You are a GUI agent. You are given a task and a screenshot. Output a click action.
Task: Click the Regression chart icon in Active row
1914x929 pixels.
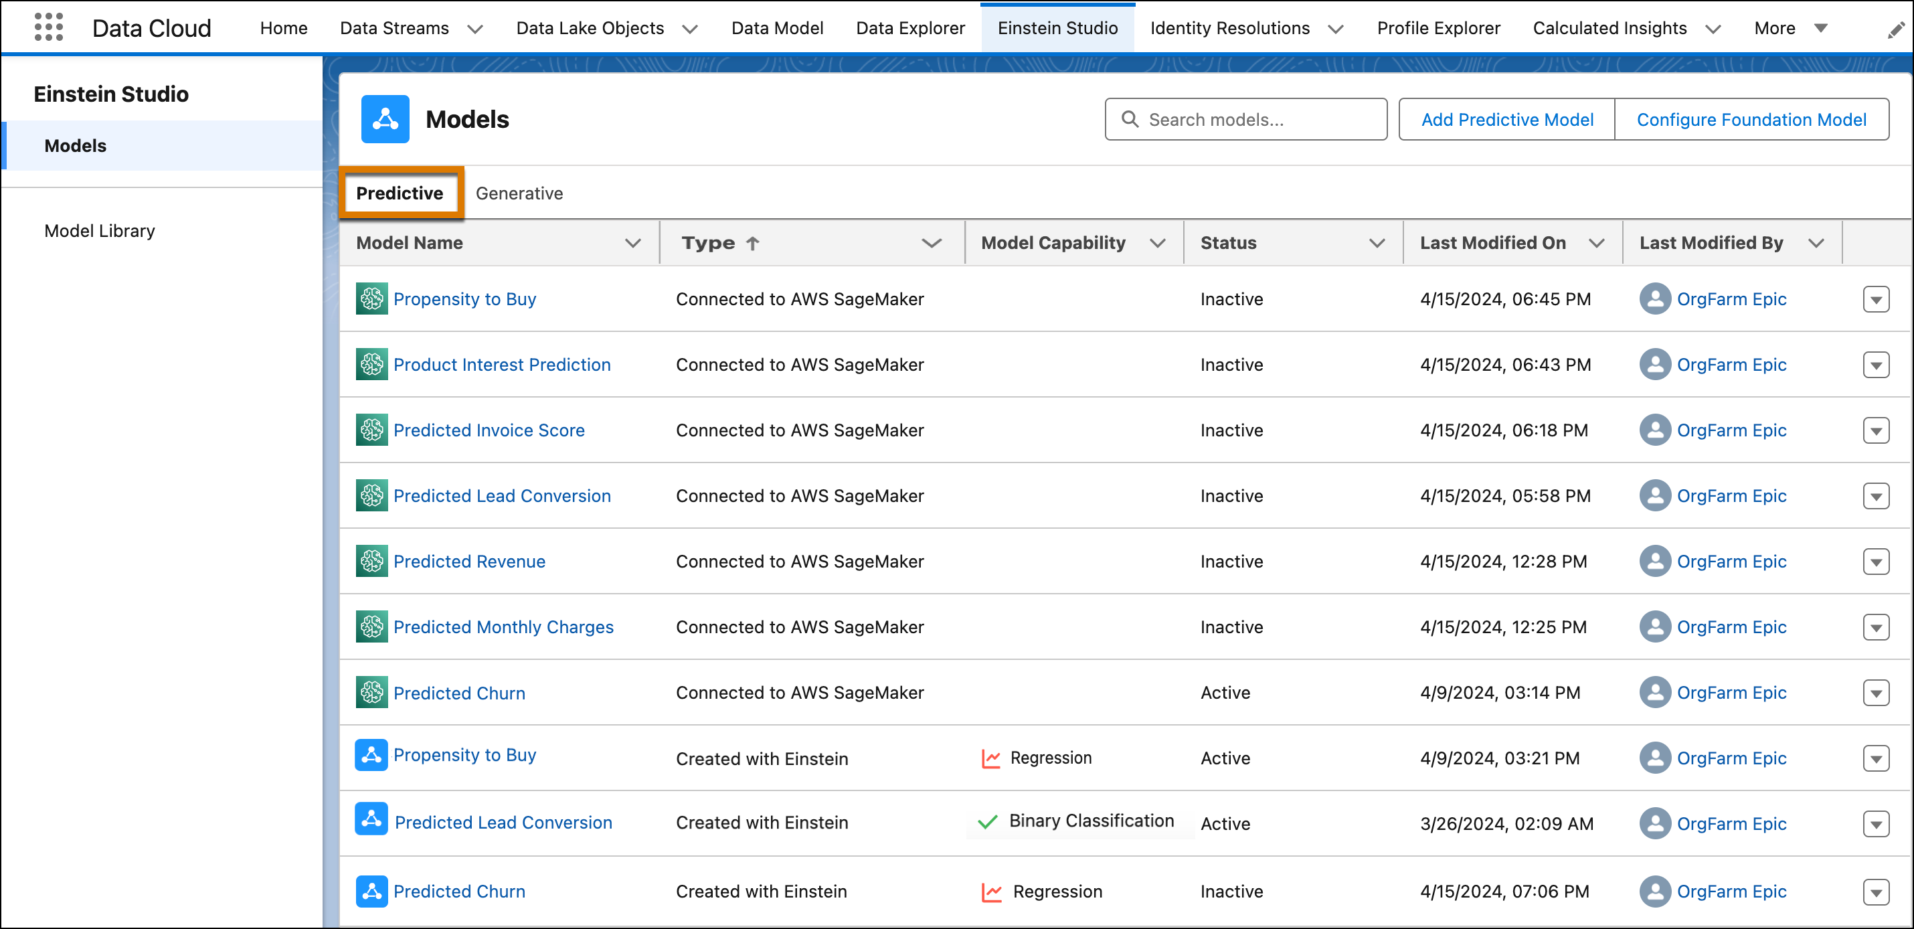point(991,758)
